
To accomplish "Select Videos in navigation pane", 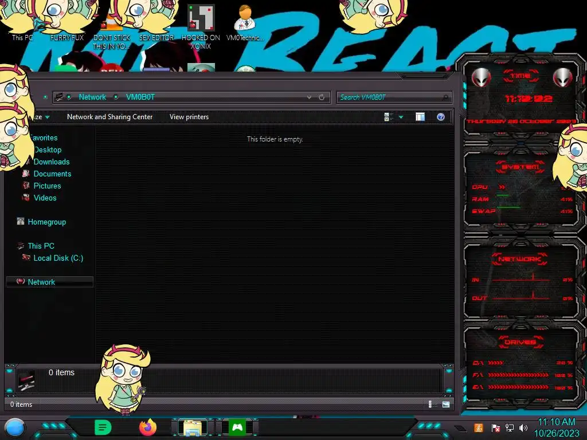I will coord(45,198).
